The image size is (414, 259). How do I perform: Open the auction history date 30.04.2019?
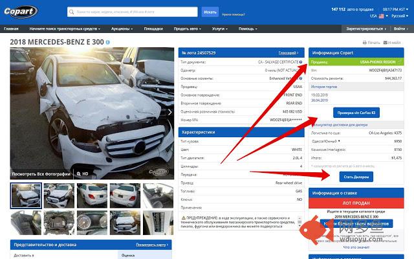pyautogui.click(x=319, y=100)
